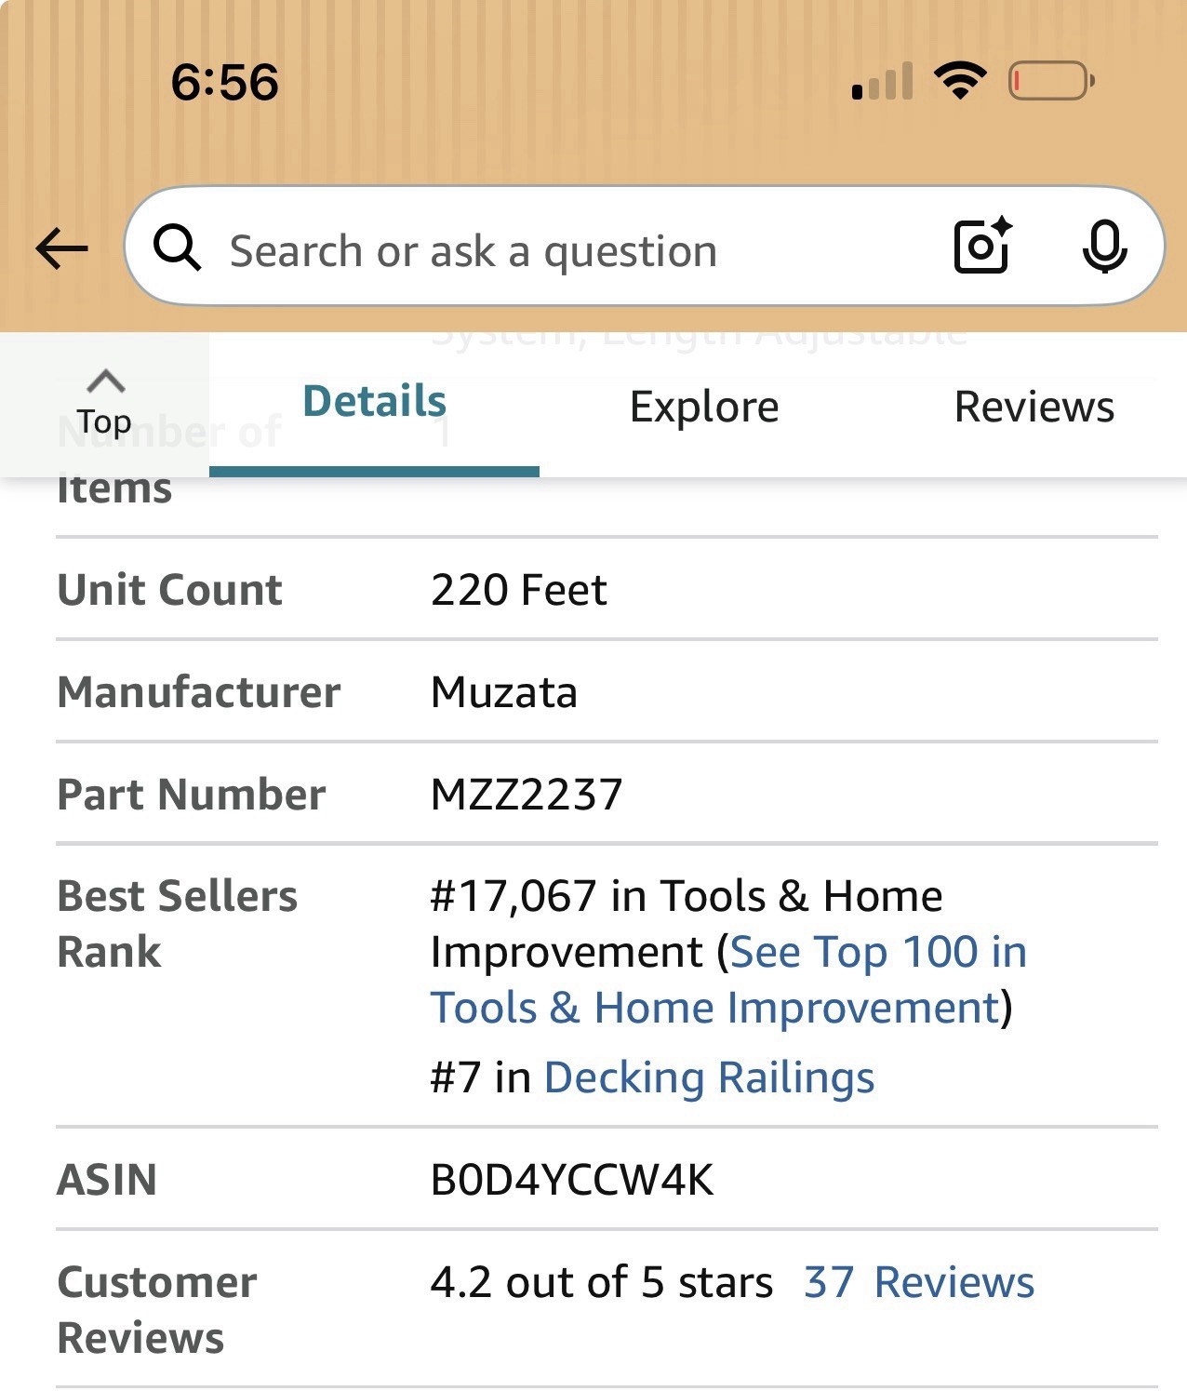Screen dimensions: 1187x1391
Task: Select the Details tab
Action: 374,402
